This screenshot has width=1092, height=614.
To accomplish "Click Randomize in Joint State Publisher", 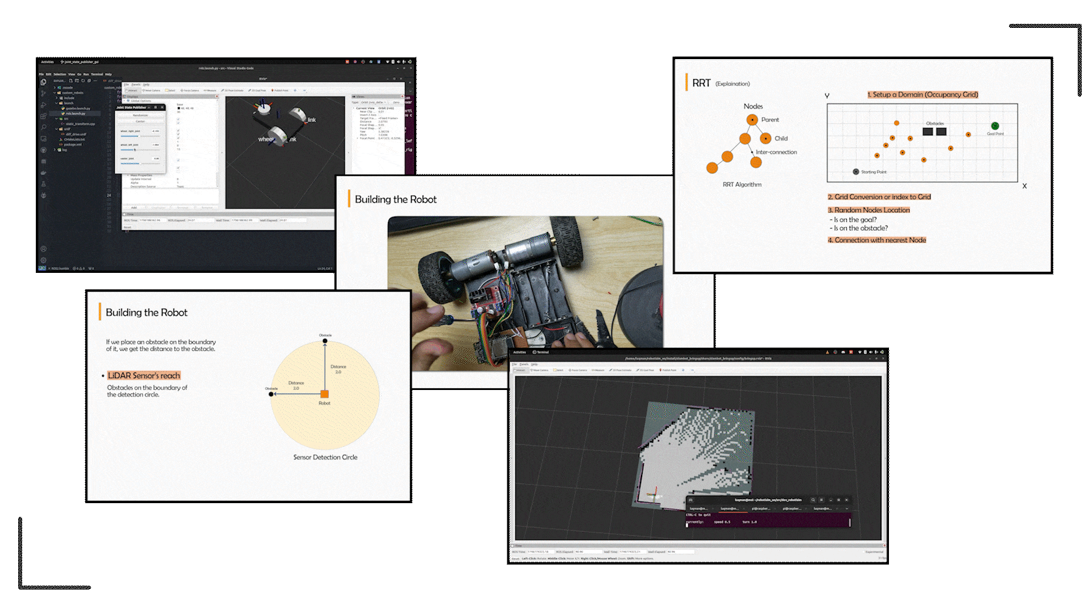I will click(140, 115).
